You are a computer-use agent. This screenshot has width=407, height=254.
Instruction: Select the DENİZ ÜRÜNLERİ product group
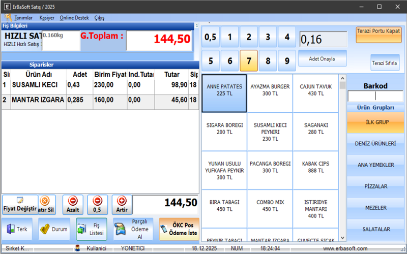coord(375,144)
